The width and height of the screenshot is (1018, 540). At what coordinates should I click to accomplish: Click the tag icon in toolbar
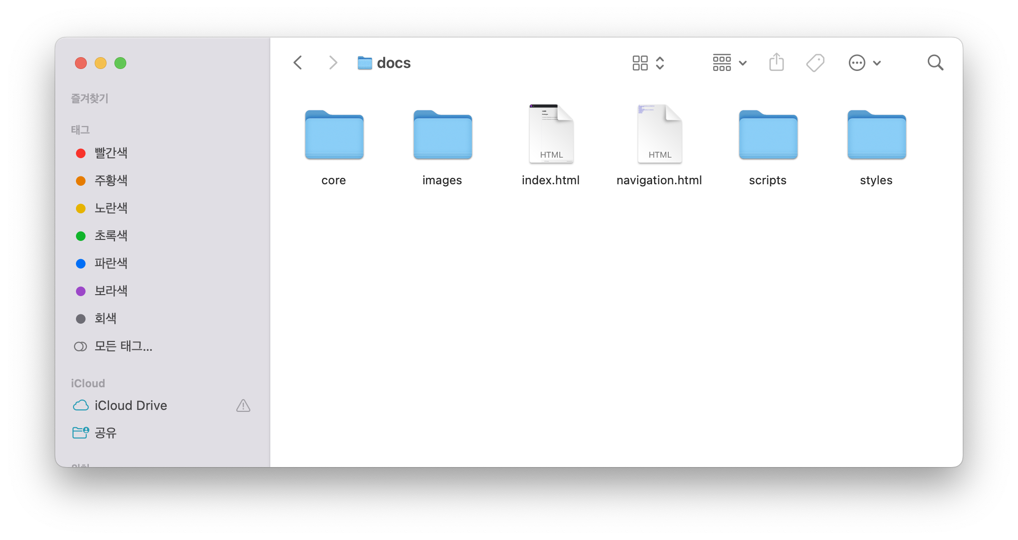coord(815,63)
